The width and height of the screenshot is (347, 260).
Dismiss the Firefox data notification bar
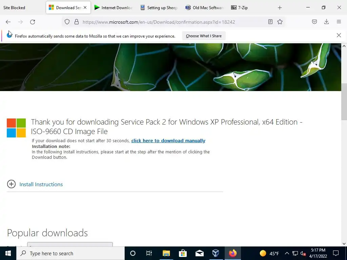tap(339, 35)
